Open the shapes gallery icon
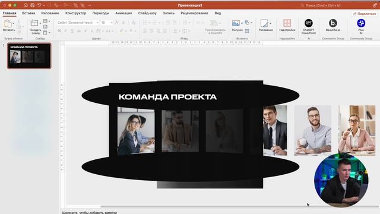The height and width of the screenshot is (214, 380). click(x=247, y=23)
